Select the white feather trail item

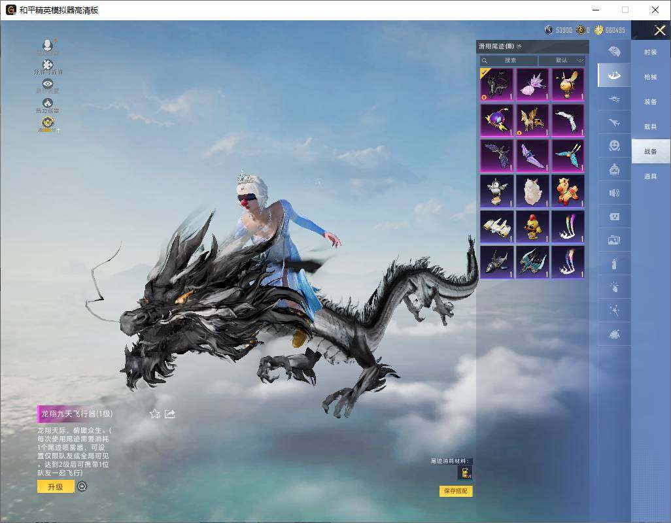click(568, 120)
